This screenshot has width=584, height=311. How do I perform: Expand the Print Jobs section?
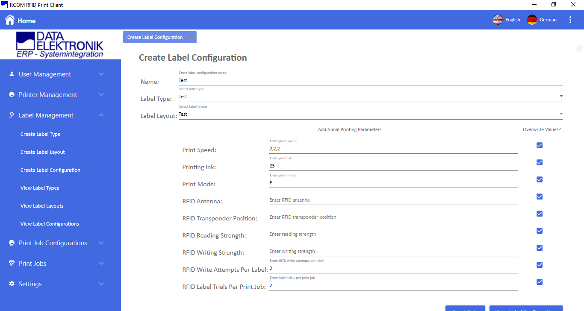(101, 263)
